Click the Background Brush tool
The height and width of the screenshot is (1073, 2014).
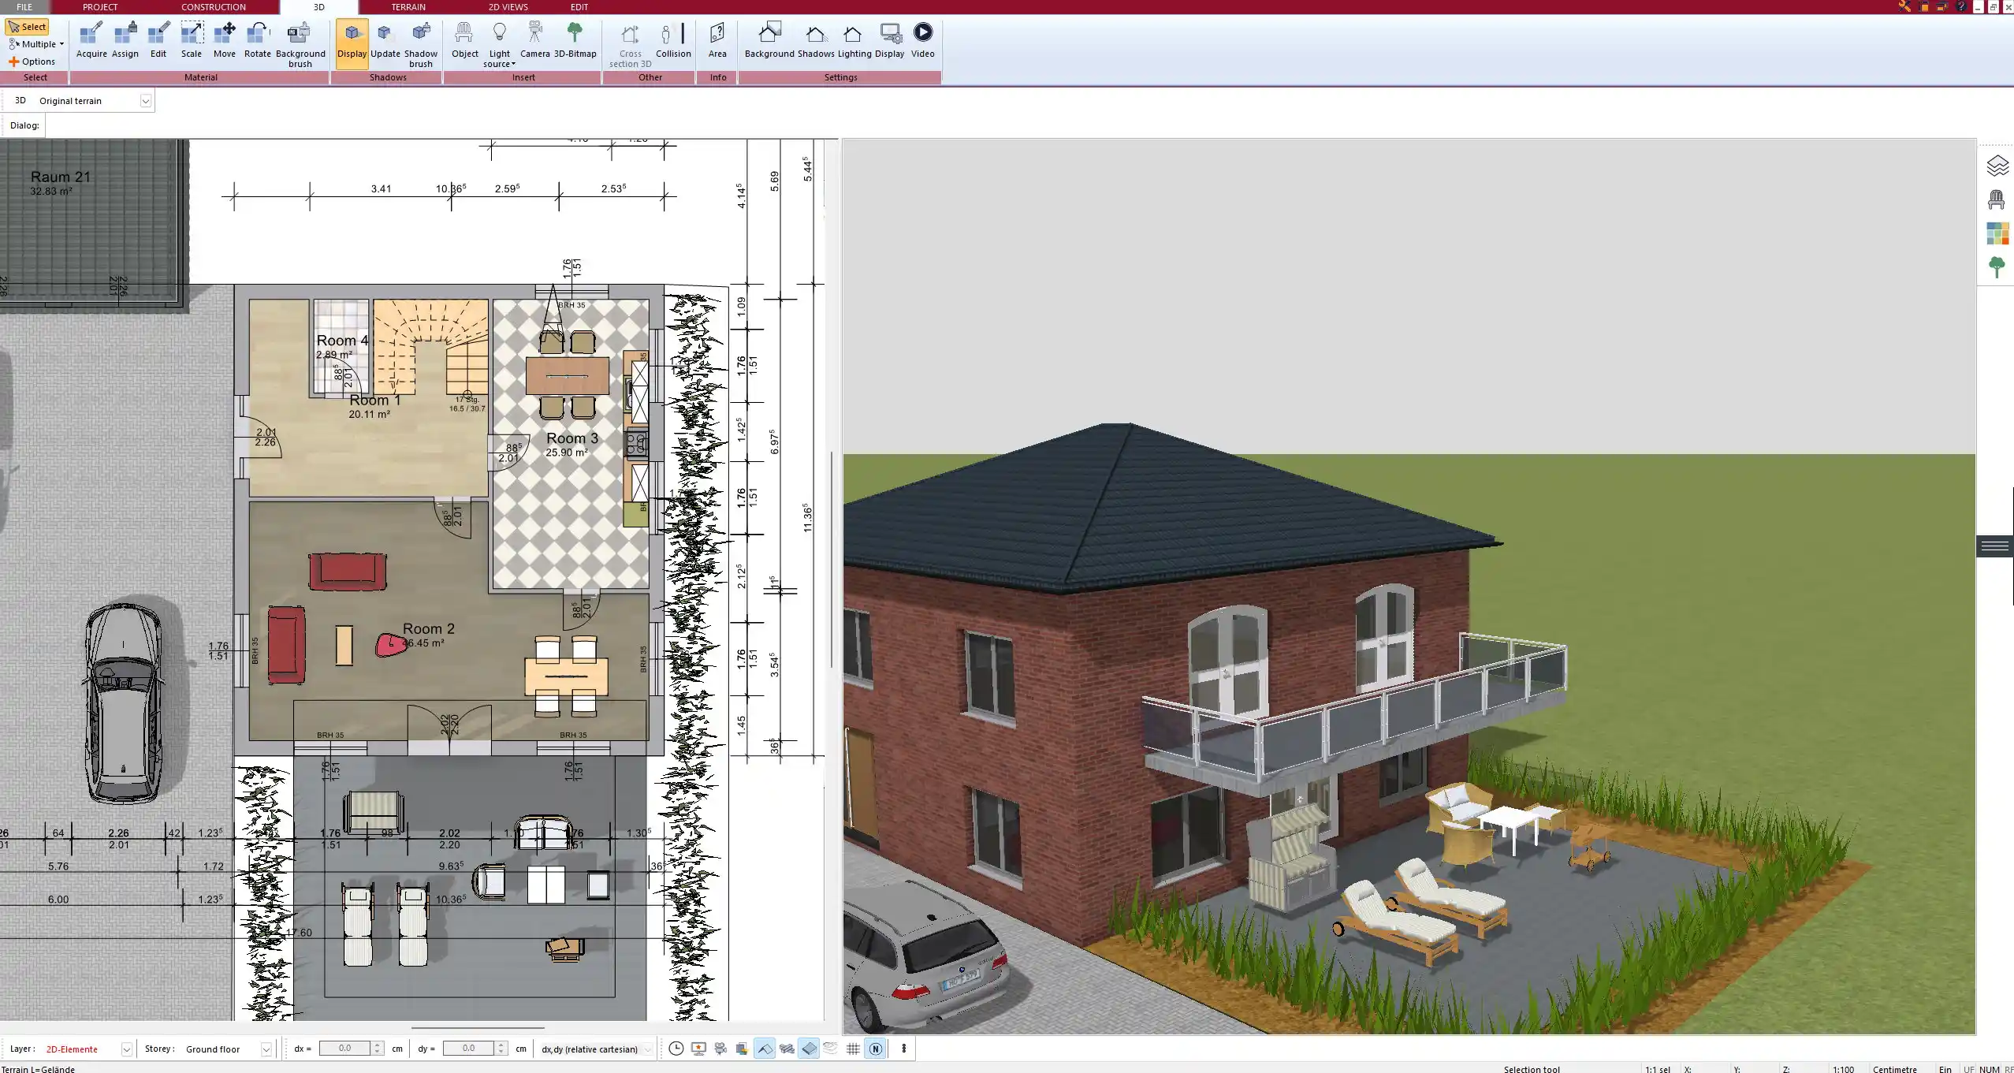click(x=300, y=40)
